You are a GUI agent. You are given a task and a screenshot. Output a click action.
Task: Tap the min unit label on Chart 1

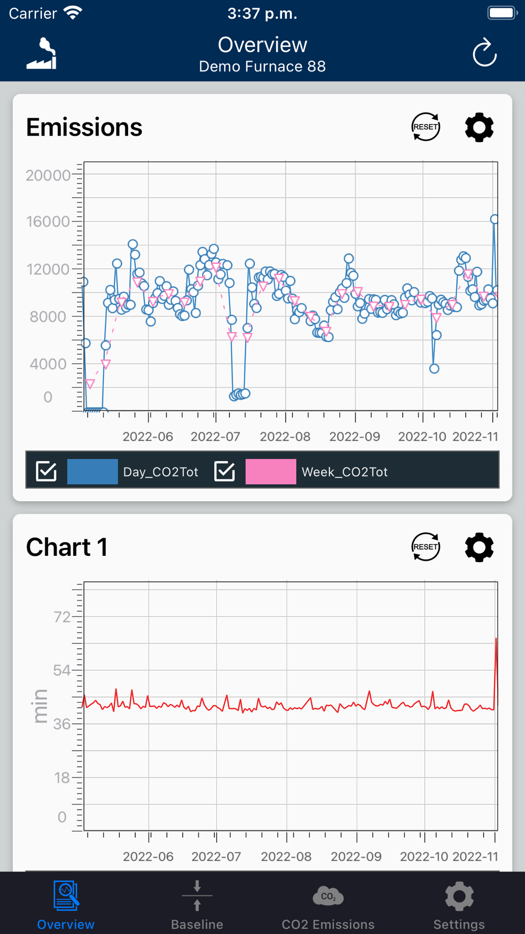[x=40, y=705]
